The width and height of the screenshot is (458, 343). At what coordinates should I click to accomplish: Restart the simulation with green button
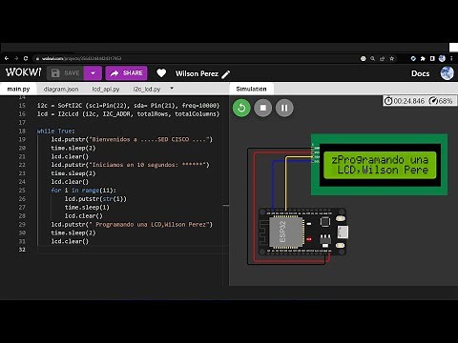[241, 108]
